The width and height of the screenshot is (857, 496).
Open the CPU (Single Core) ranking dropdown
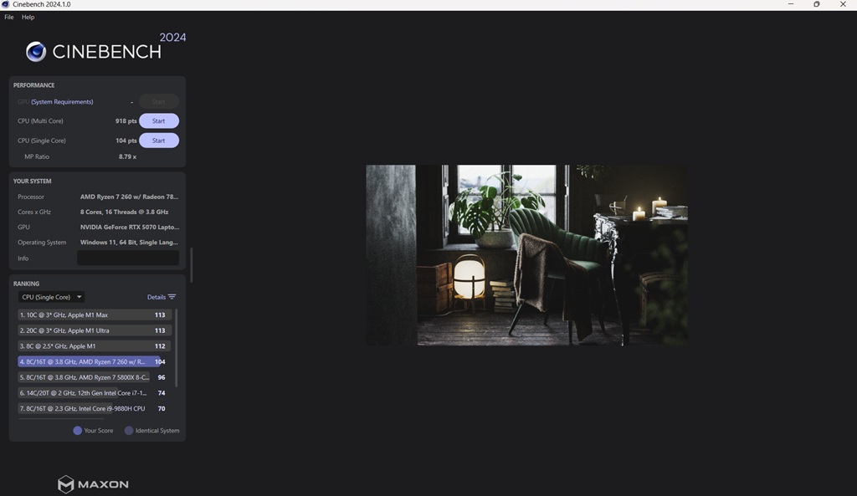coord(51,297)
